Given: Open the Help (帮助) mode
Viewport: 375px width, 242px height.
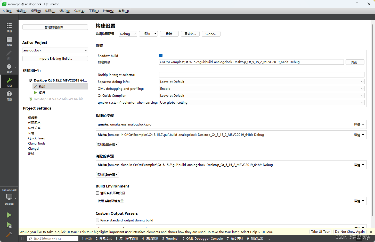Looking at the screenshot, I should click(x=9, y=96).
